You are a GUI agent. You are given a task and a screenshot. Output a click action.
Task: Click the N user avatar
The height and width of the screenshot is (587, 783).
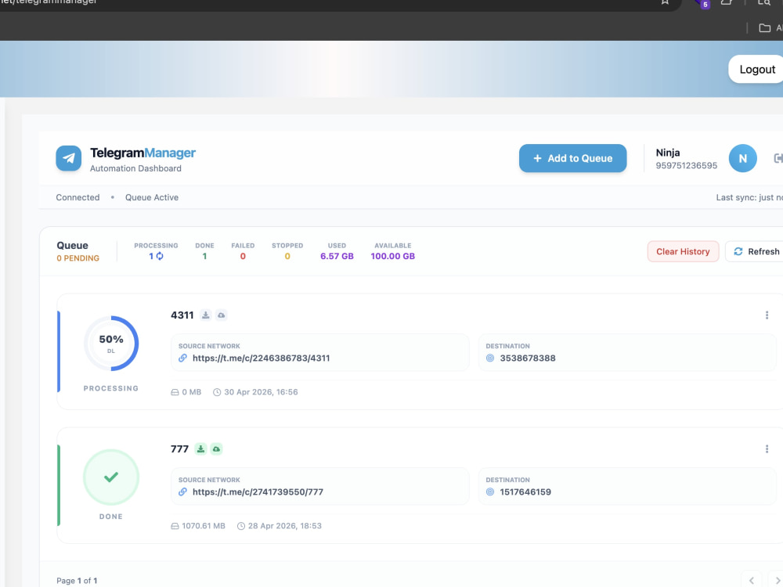742,158
